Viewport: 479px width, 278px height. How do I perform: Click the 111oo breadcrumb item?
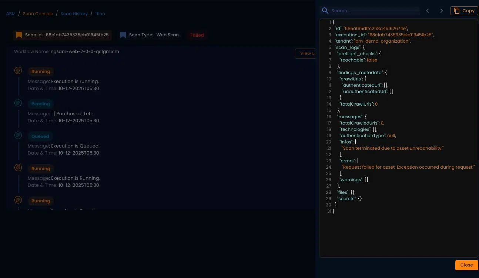(x=100, y=14)
